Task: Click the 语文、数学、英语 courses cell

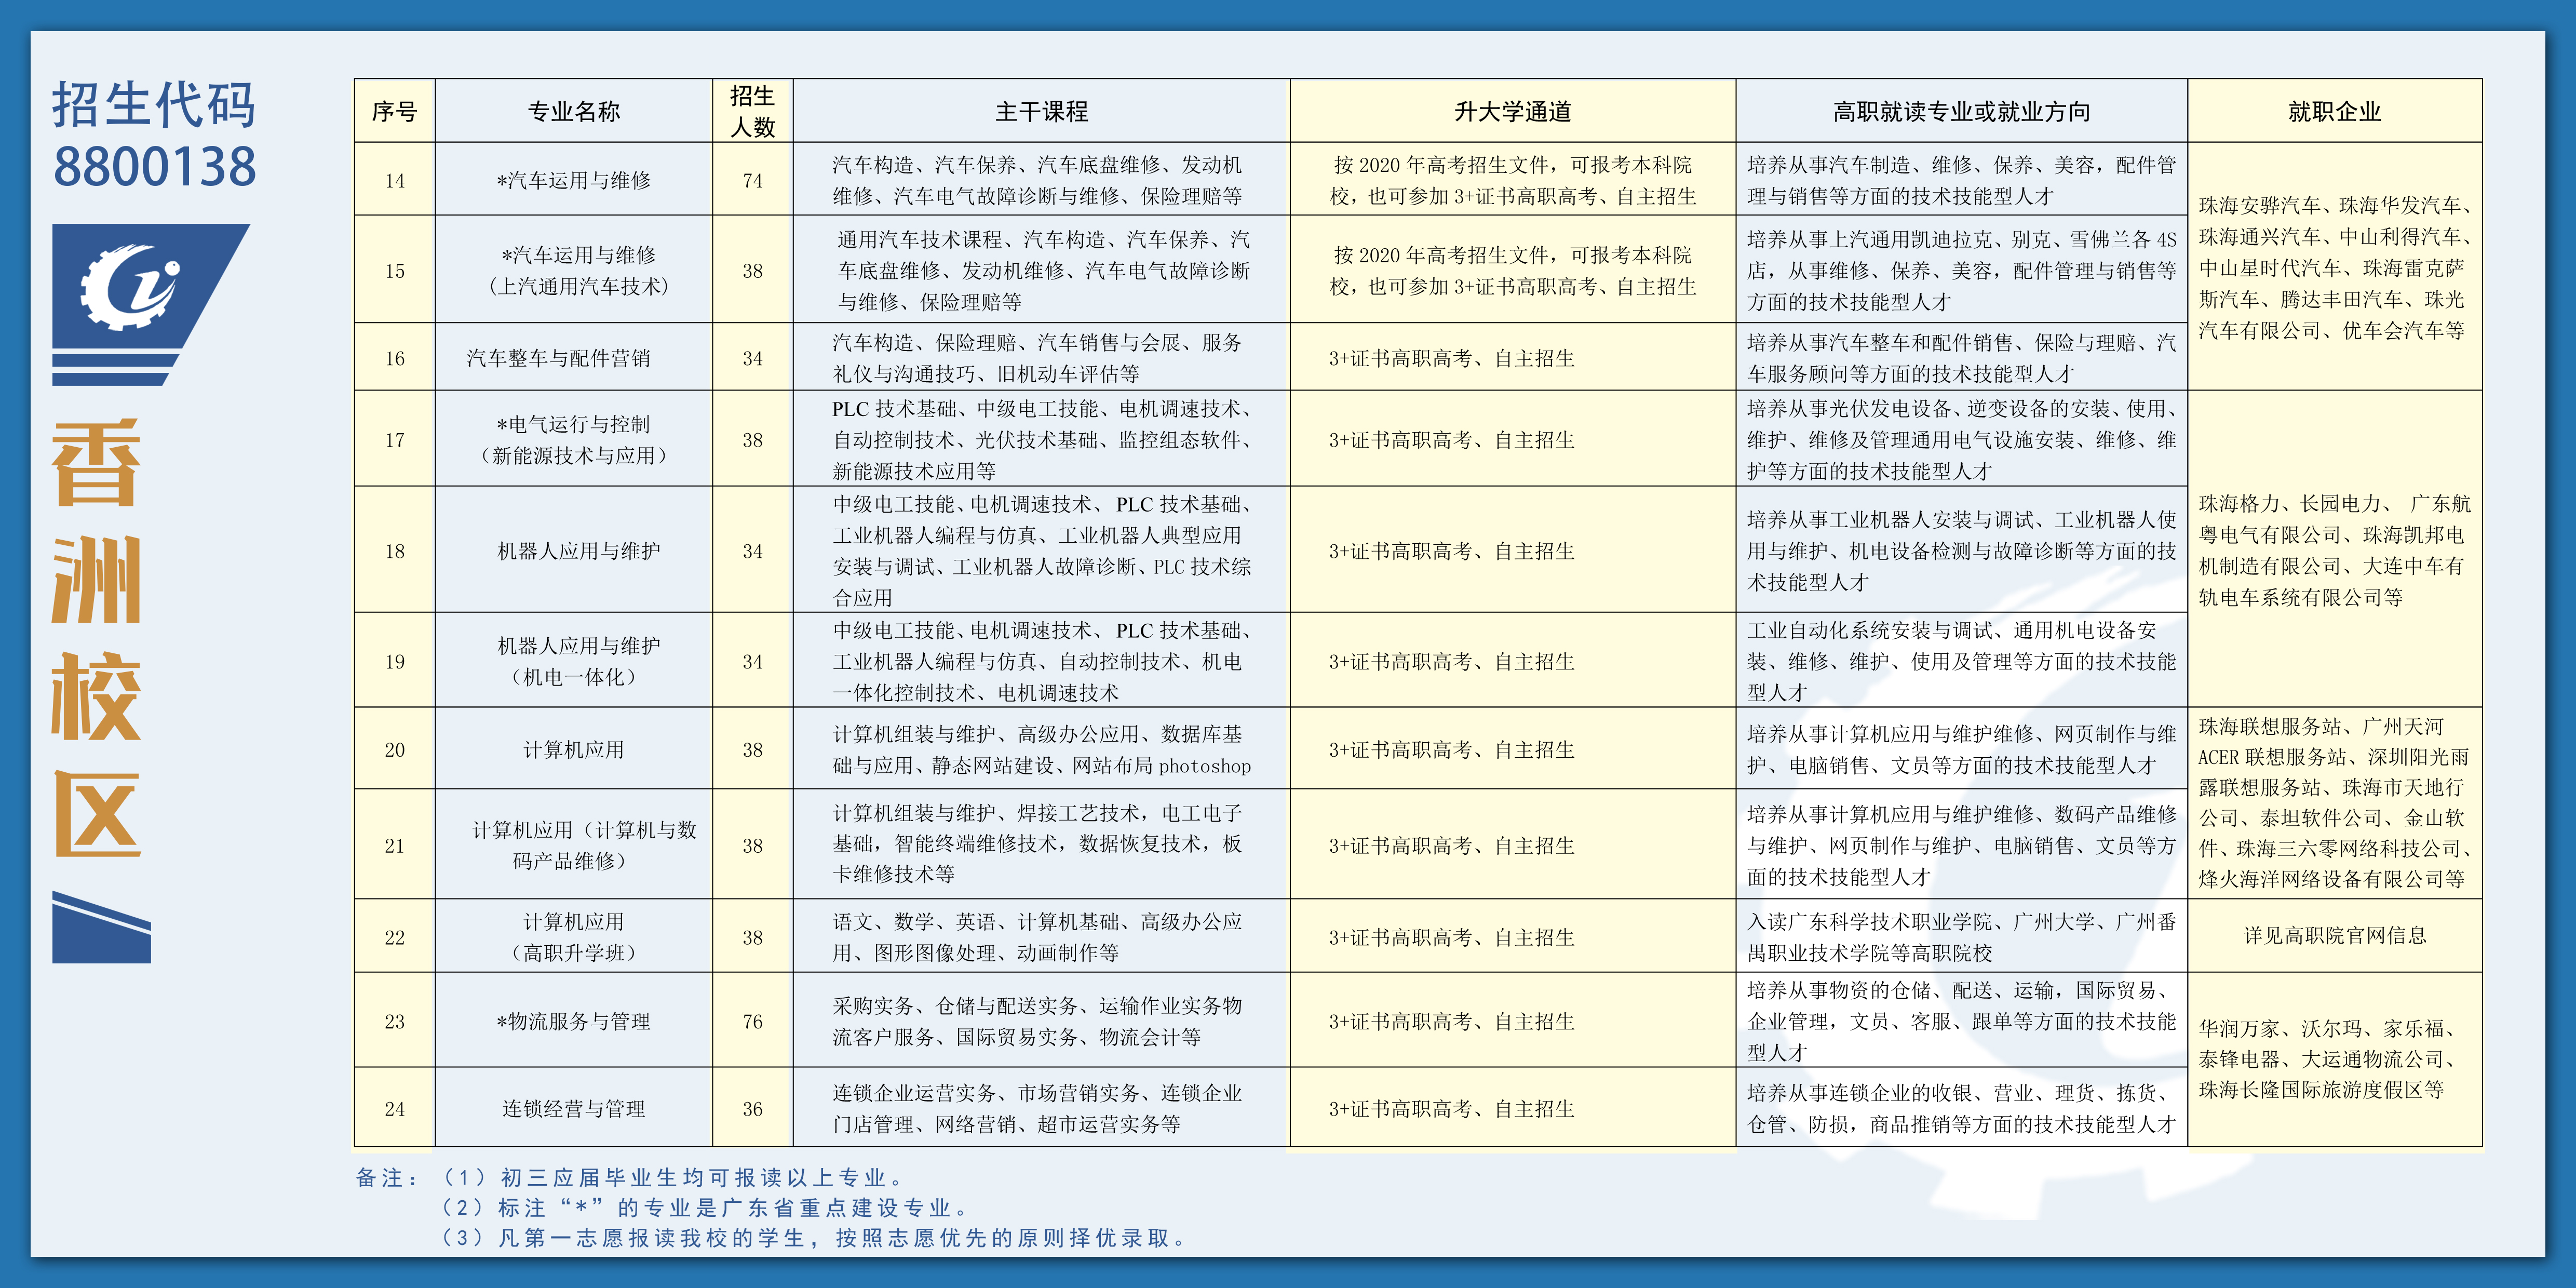Action: click(x=1041, y=936)
